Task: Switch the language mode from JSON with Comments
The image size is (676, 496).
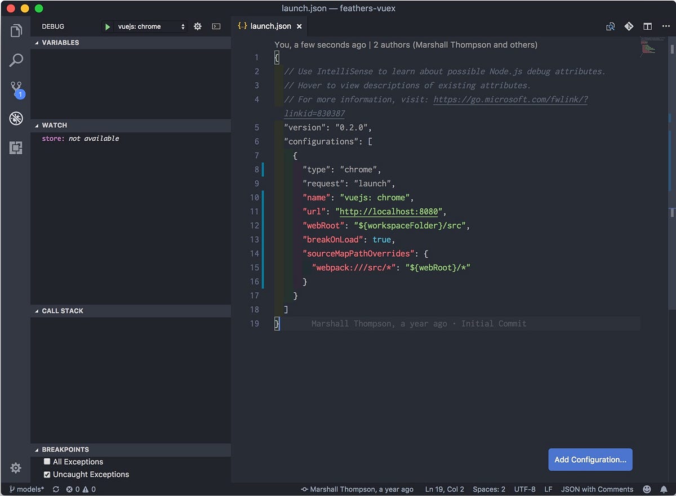Action: click(x=598, y=489)
